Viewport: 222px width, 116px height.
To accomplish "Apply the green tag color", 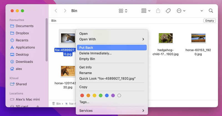I will 100,96.
